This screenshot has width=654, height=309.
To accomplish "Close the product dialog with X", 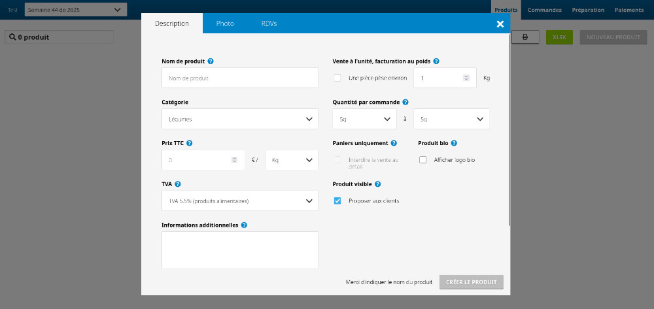I will click(x=500, y=24).
